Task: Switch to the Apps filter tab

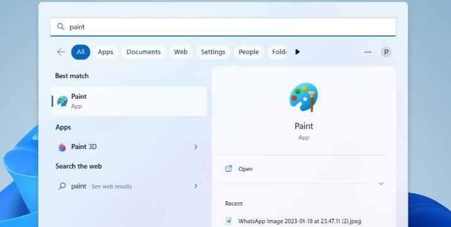Action: tap(105, 52)
